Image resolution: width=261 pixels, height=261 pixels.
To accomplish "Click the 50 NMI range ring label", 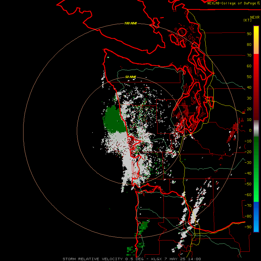I will pyautogui.click(x=130, y=77).
